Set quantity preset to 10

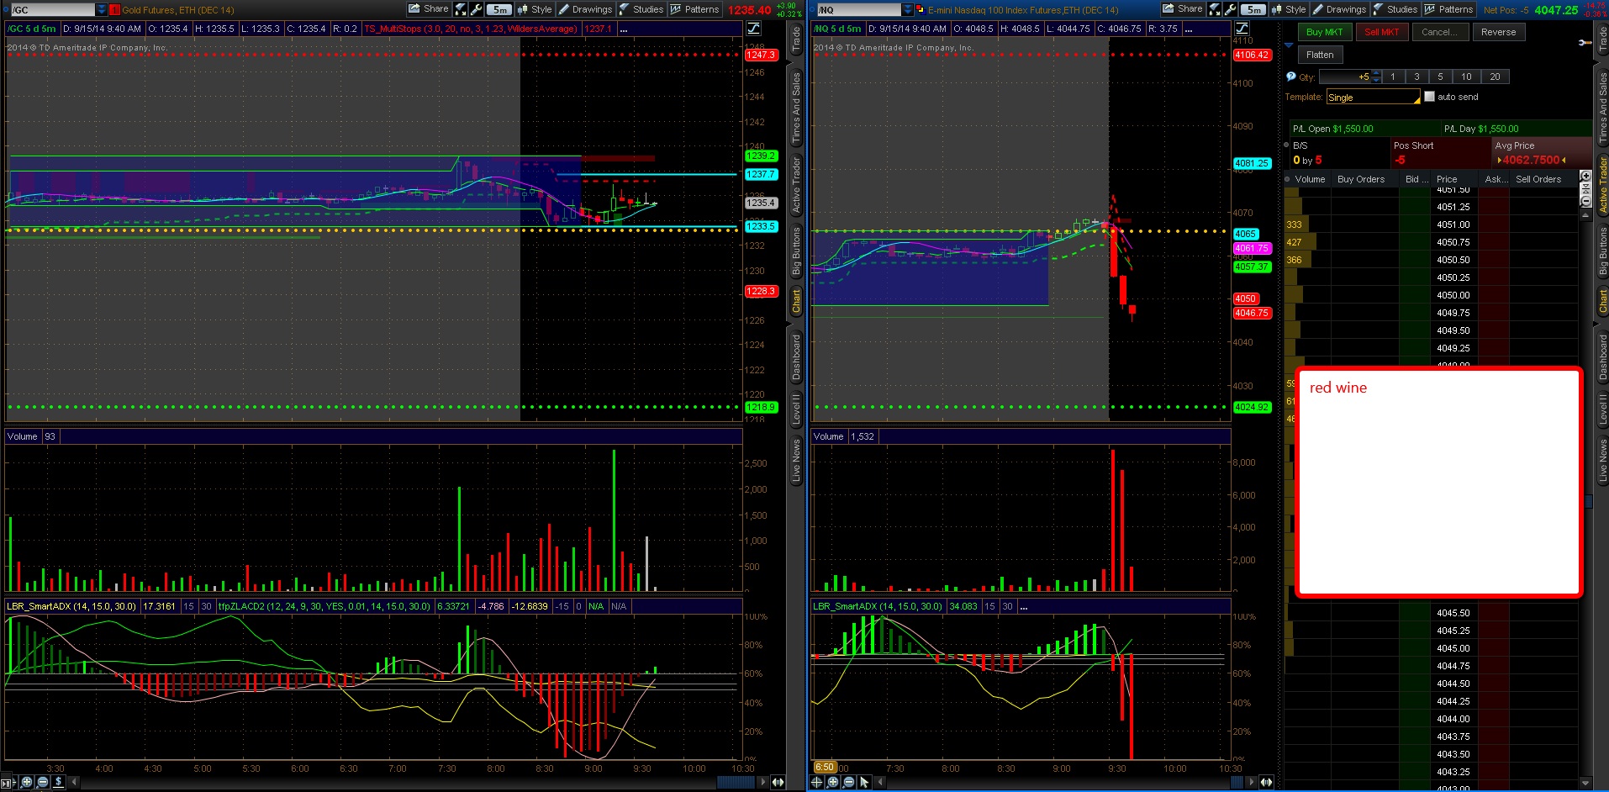(1466, 77)
